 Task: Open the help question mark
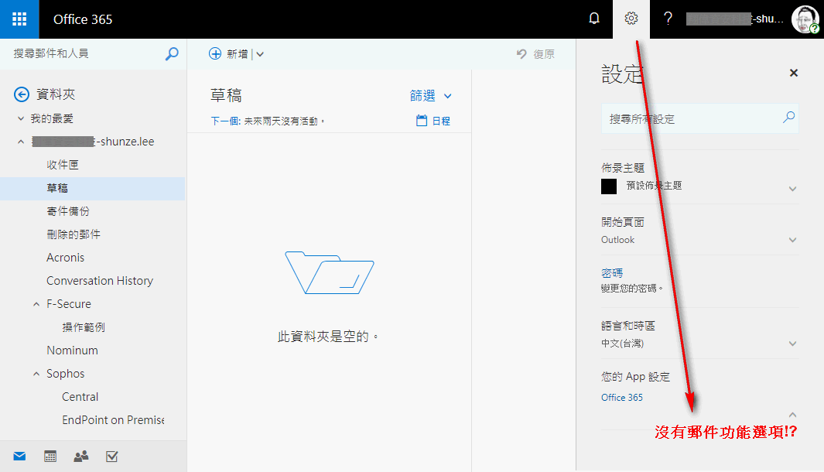click(668, 19)
